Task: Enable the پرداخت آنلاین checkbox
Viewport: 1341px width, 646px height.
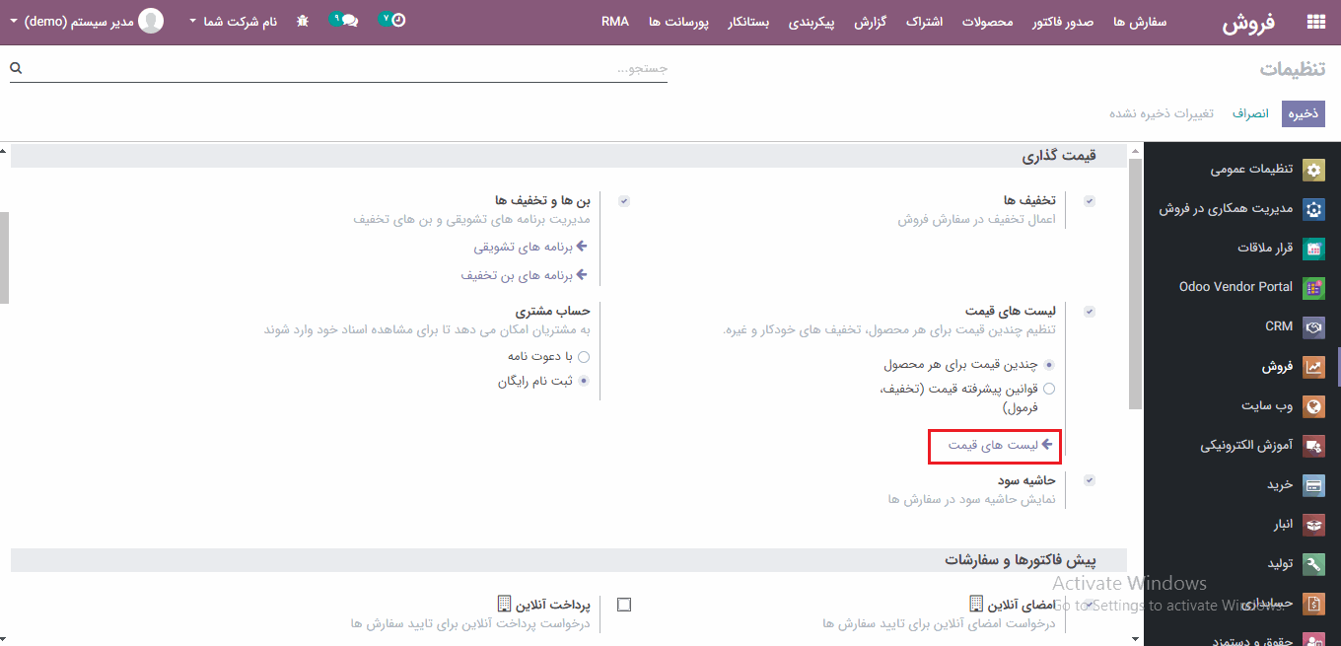Action: coord(623,604)
